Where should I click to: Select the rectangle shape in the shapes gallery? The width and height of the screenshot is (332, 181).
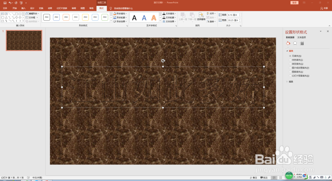pyautogui.click(x=17, y=14)
